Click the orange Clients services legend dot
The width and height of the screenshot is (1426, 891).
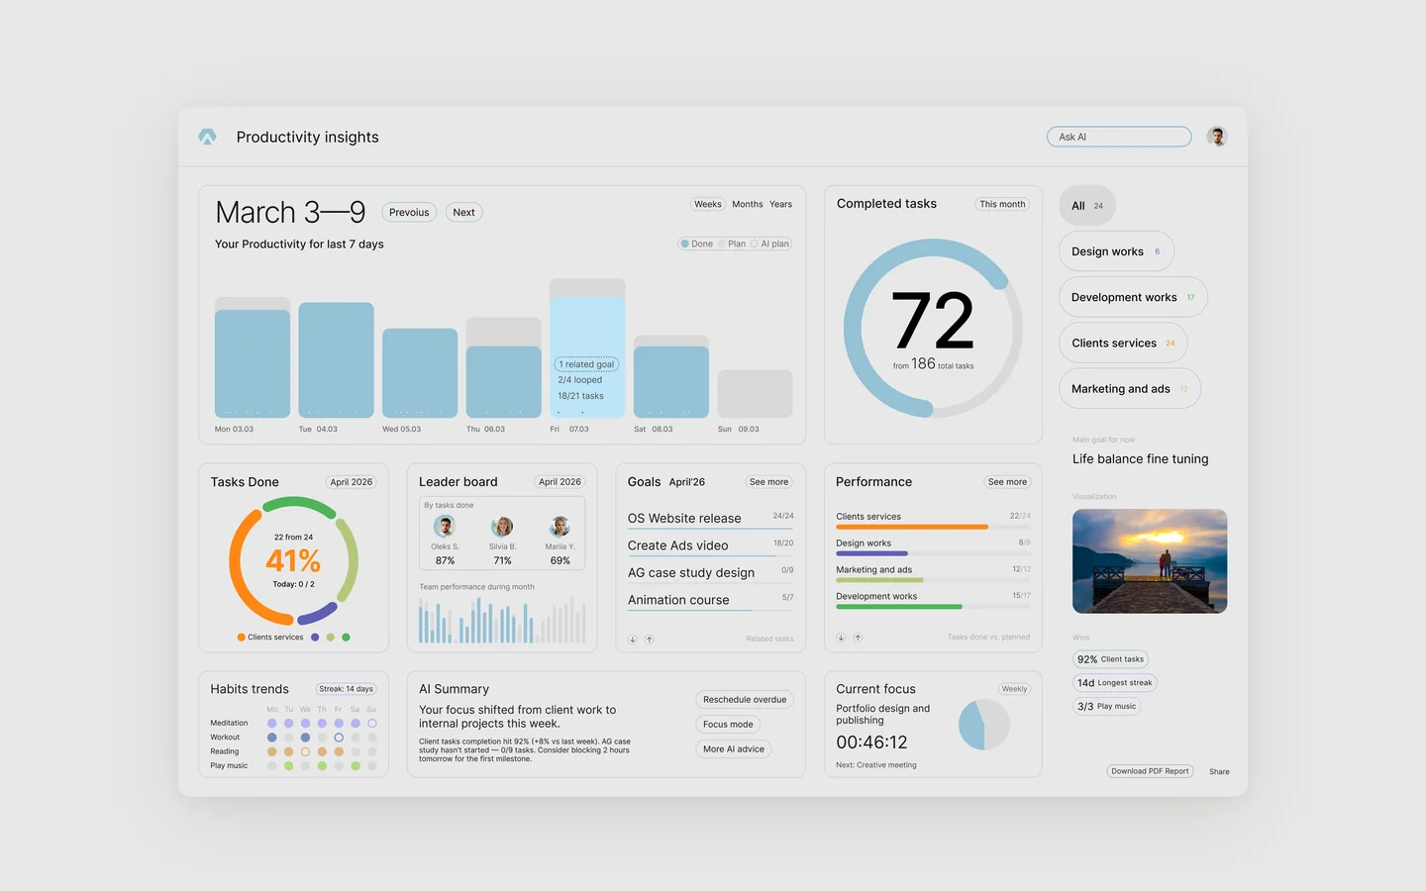pyautogui.click(x=242, y=638)
